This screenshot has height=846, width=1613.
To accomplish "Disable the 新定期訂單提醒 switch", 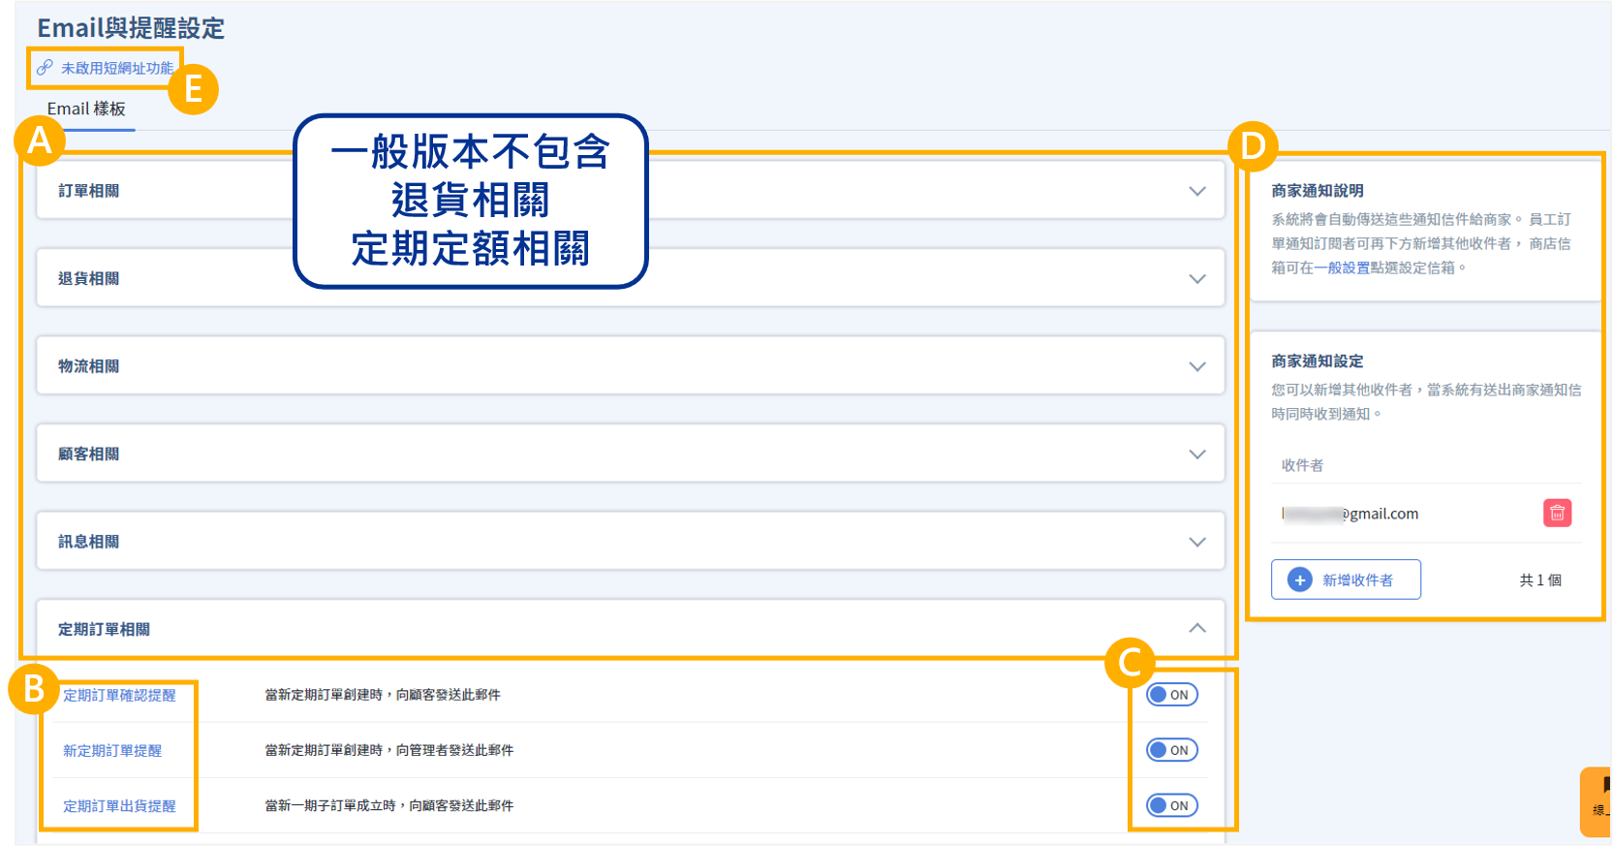I will (x=1171, y=750).
